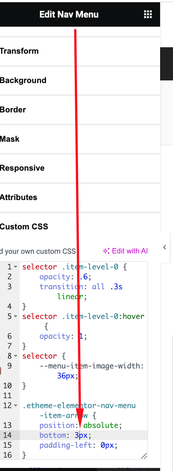173x471 pixels.
Task: Fold the code block at line 1
Action: (x=15, y=267)
